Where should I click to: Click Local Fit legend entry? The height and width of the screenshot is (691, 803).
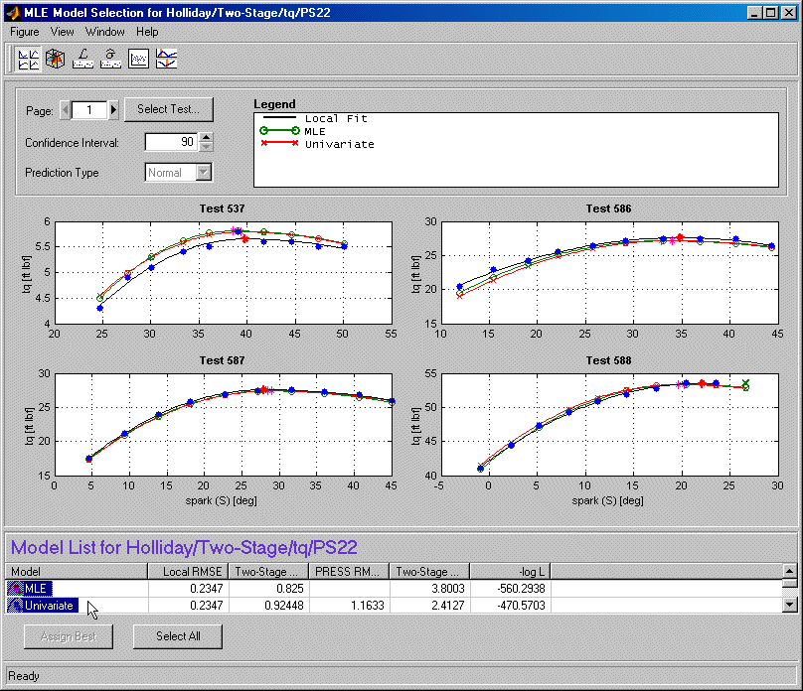(336, 119)
